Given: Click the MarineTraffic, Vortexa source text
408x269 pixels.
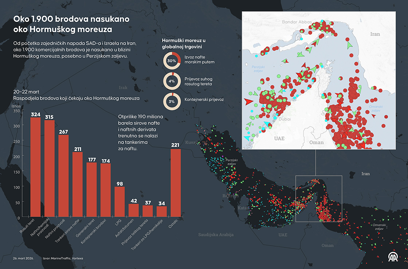Looking at the screenshot, I should pyautogui.click(x=63, y=258).
